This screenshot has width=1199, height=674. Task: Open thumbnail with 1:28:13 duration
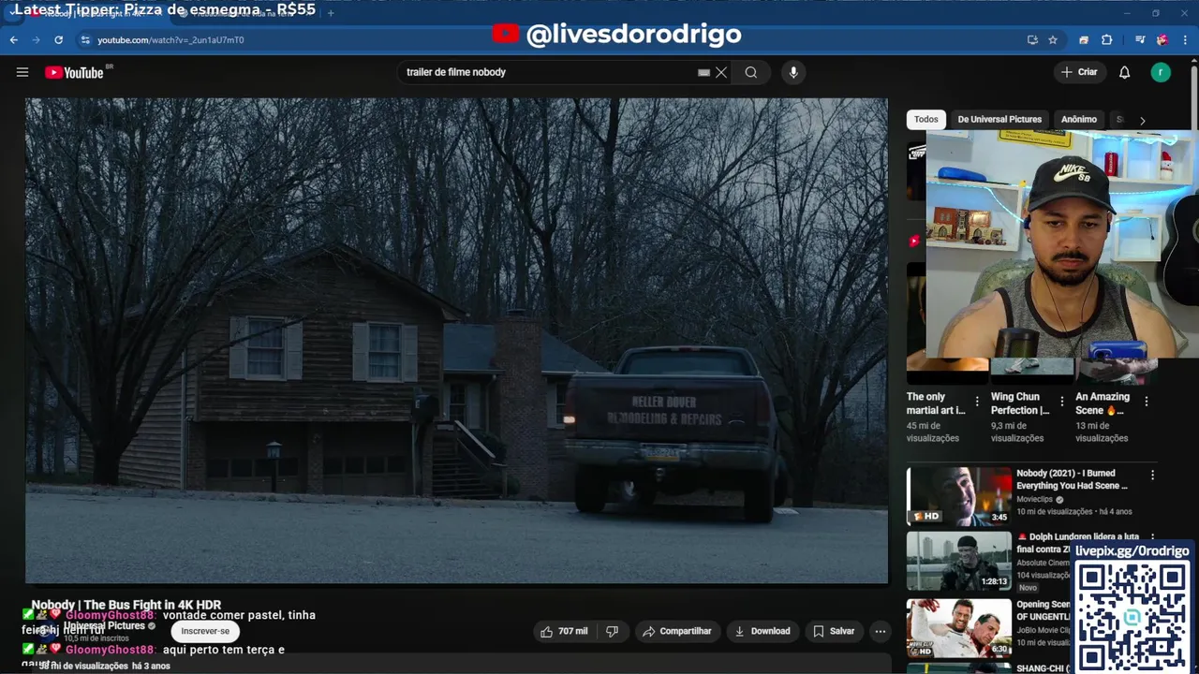point(959,562)
